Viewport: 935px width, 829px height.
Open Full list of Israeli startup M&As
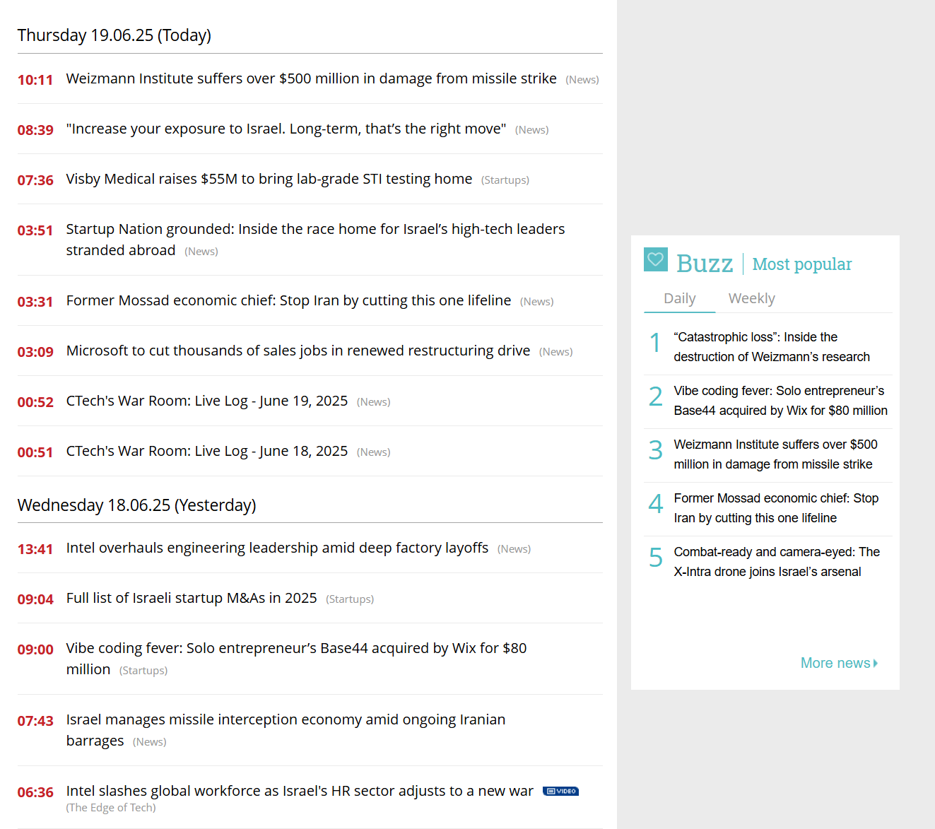tap(191, 598)
